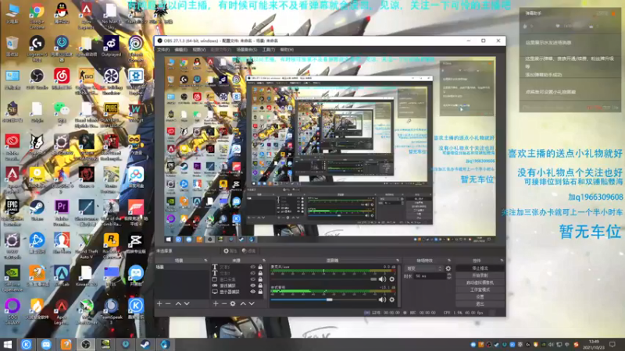Adjust transition duration 50 ms stepper
The image size is (625, 351).
click(449, 276)
